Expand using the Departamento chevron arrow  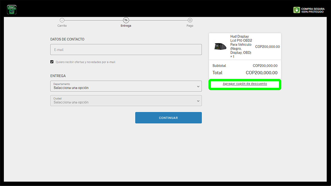coord(198,87)
